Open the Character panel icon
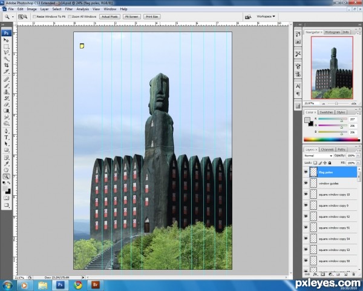Viewport: 363px width, 291px height. click(298, 86)
